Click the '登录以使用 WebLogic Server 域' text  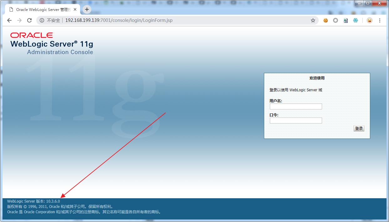pyautogui.click(x=296, y=90)
